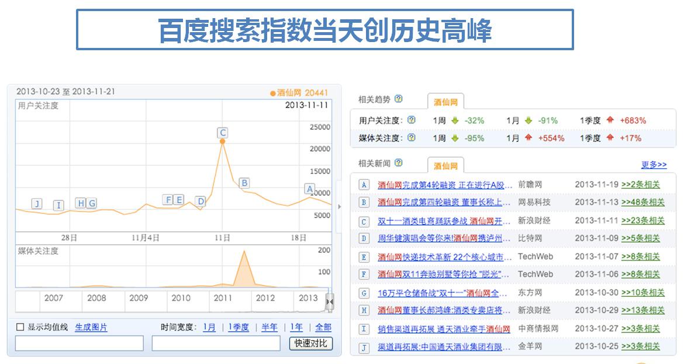Click help icon next to 相关新闻
The image size is (684, 364).
pyautogui.click(x=399, y=163)
